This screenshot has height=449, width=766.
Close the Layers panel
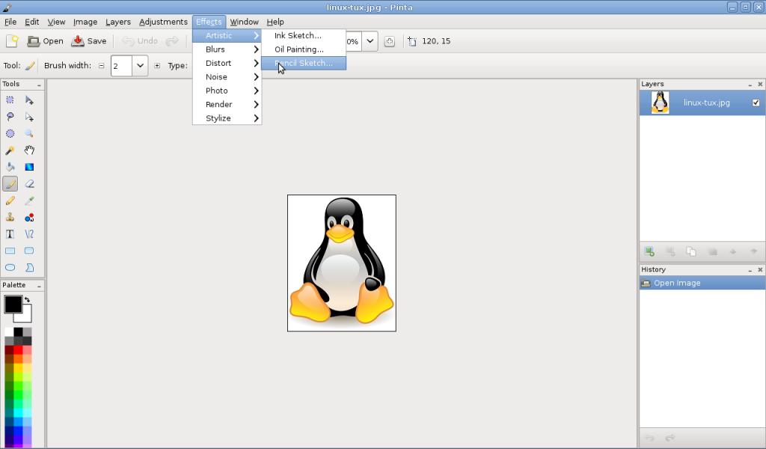(760, 84)
